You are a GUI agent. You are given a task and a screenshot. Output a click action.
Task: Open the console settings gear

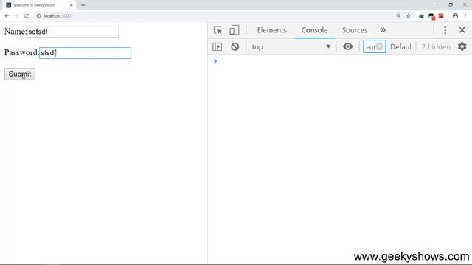[462, 46]
